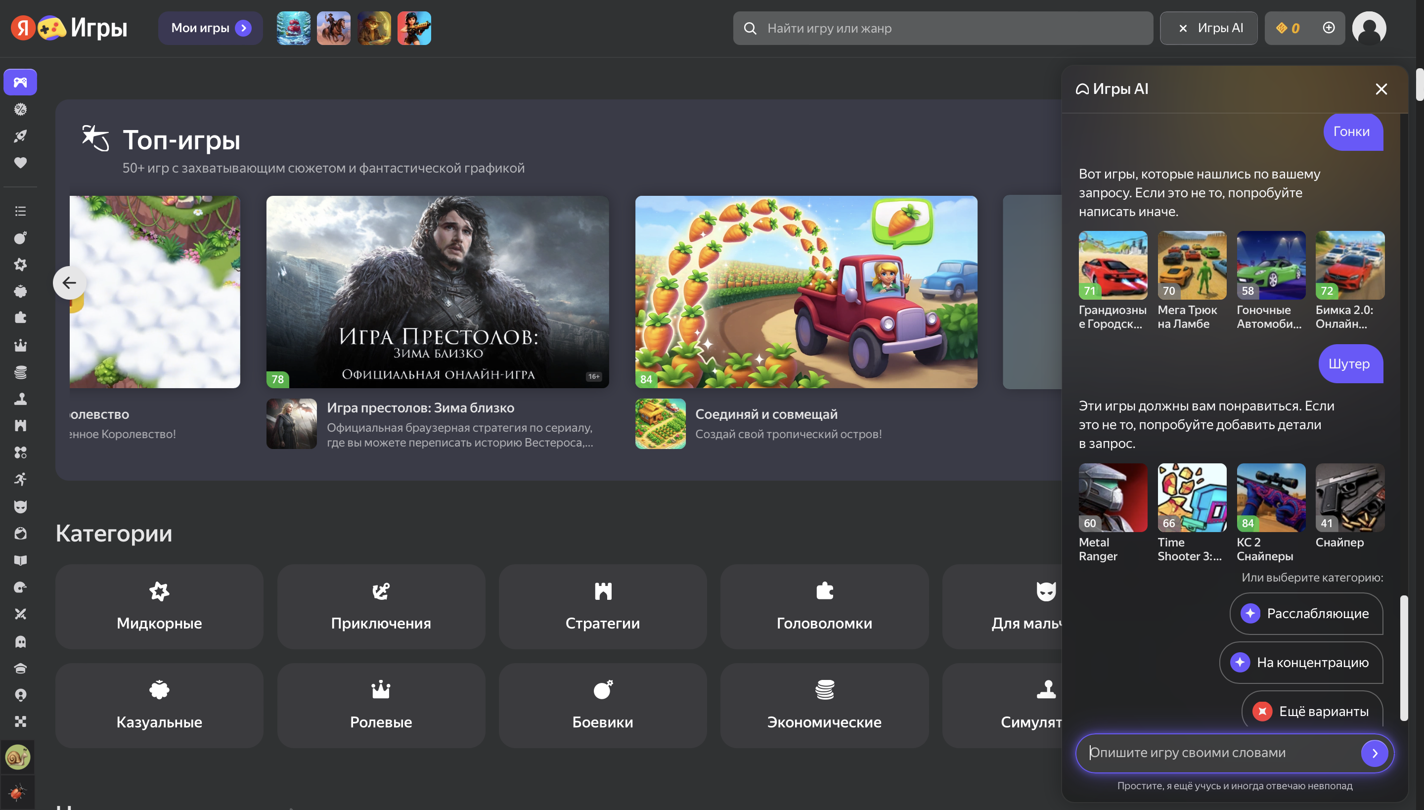Go to previous slide in Топ-игры carousel
This screenshot has height=810, width=1424.
click(69, 283)
